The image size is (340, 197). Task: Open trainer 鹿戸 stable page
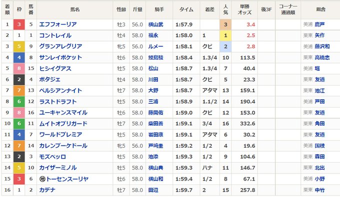pos(320,24)
